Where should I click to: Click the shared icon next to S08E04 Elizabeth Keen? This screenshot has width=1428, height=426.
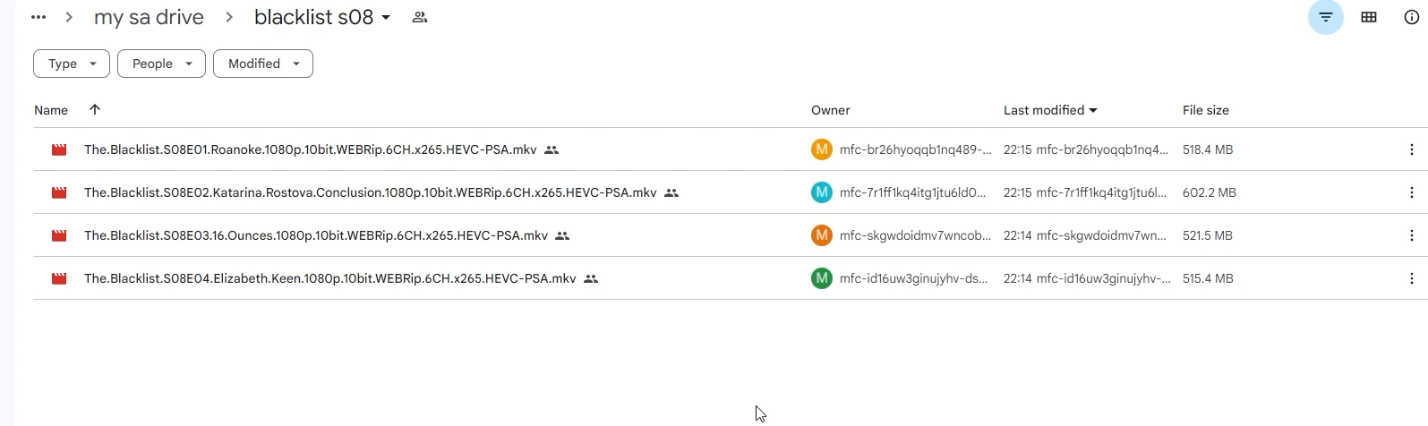click(591, 278)
